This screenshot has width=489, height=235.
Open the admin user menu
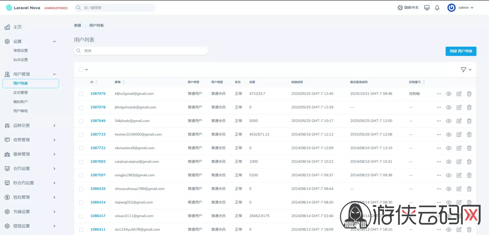point(461,8)
